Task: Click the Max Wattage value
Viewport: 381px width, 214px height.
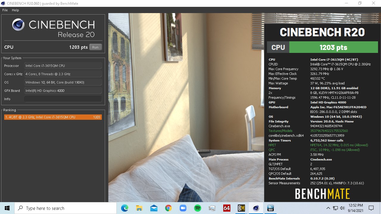Action: pyautogui.click(x=327, y=83)
